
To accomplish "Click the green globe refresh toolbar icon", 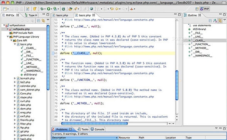I will coord(63,9).
